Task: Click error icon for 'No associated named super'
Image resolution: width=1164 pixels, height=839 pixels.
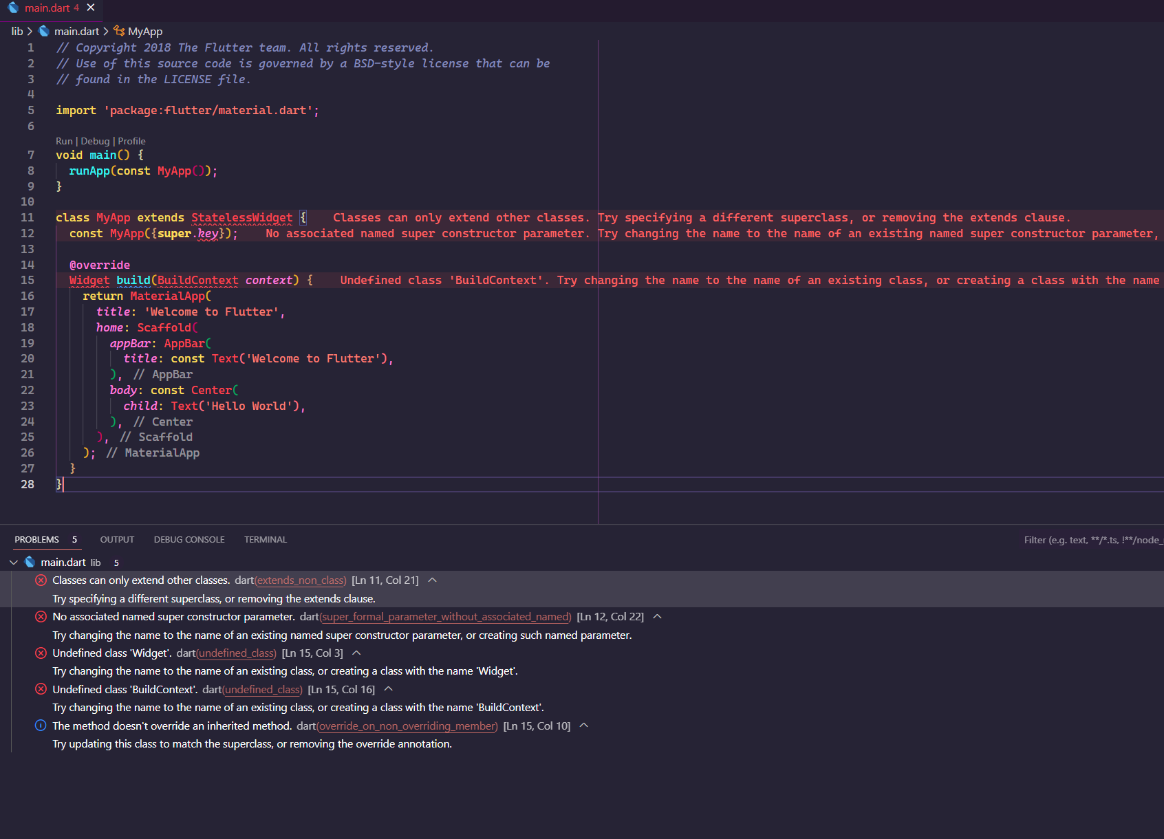Action: [x=41, y=617]
